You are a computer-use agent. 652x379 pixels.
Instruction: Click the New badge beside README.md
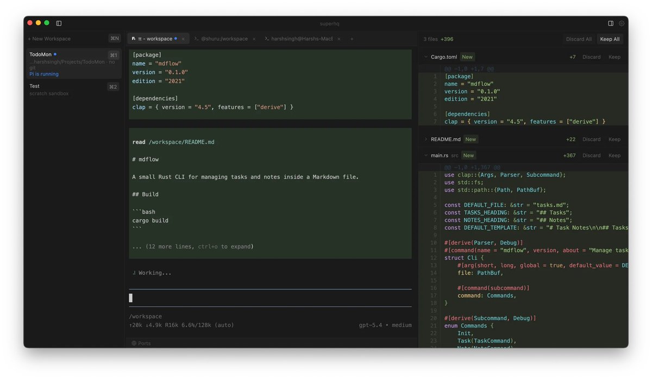click(x=471, y=139)
